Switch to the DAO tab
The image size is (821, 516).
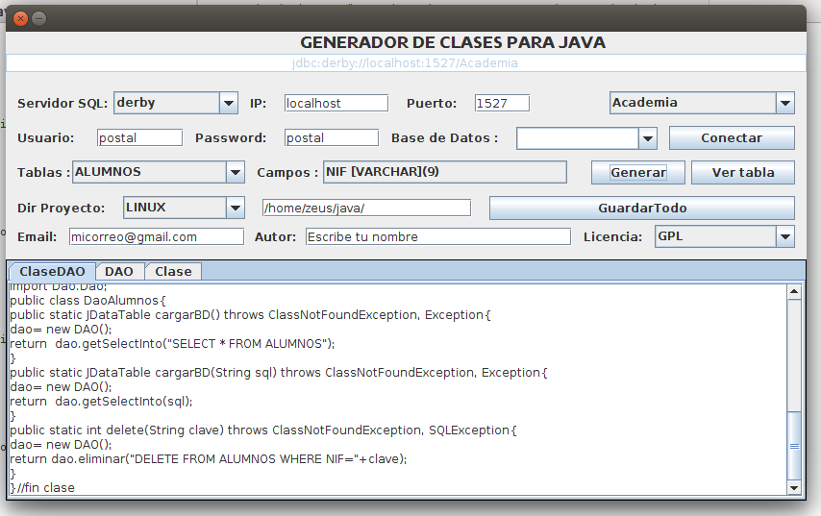coord(119,271)
